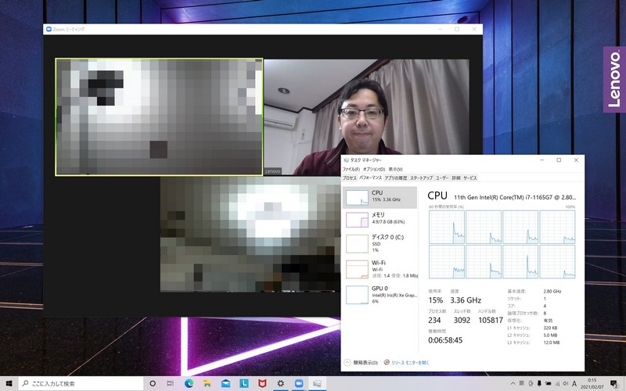Open the スタートアップ tab
The width and height of the screenshot is (626, 391).
point(421,178)
